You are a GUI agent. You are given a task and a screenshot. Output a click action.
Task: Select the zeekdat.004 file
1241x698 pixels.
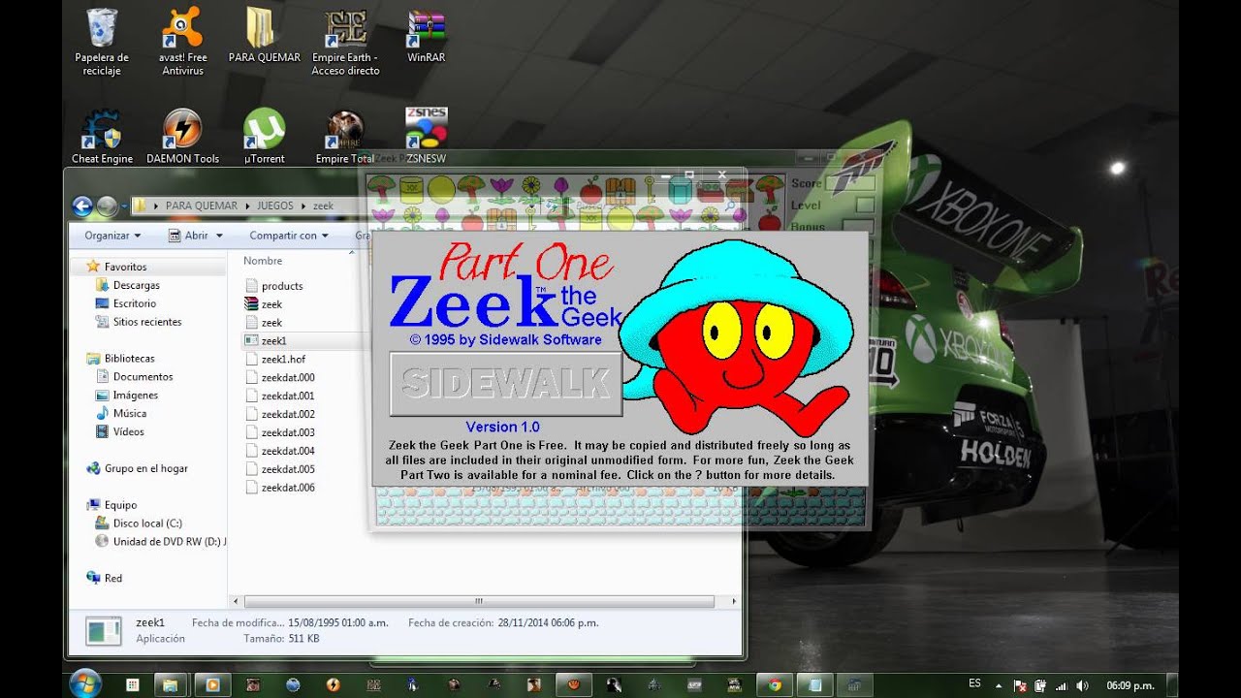click(x=288, y=451)
